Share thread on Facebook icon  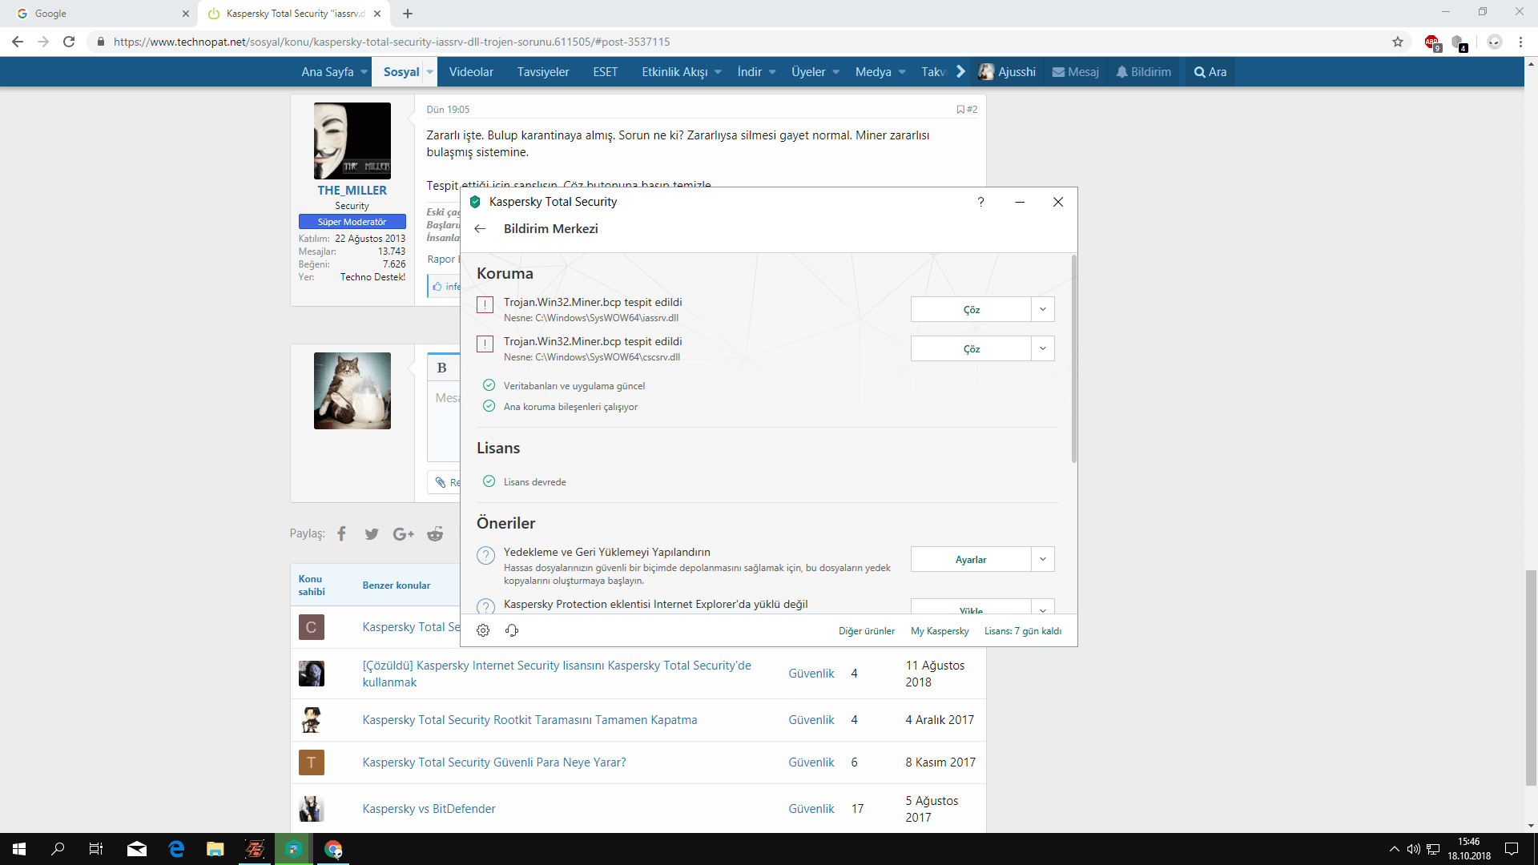click(x=341, y=533)
